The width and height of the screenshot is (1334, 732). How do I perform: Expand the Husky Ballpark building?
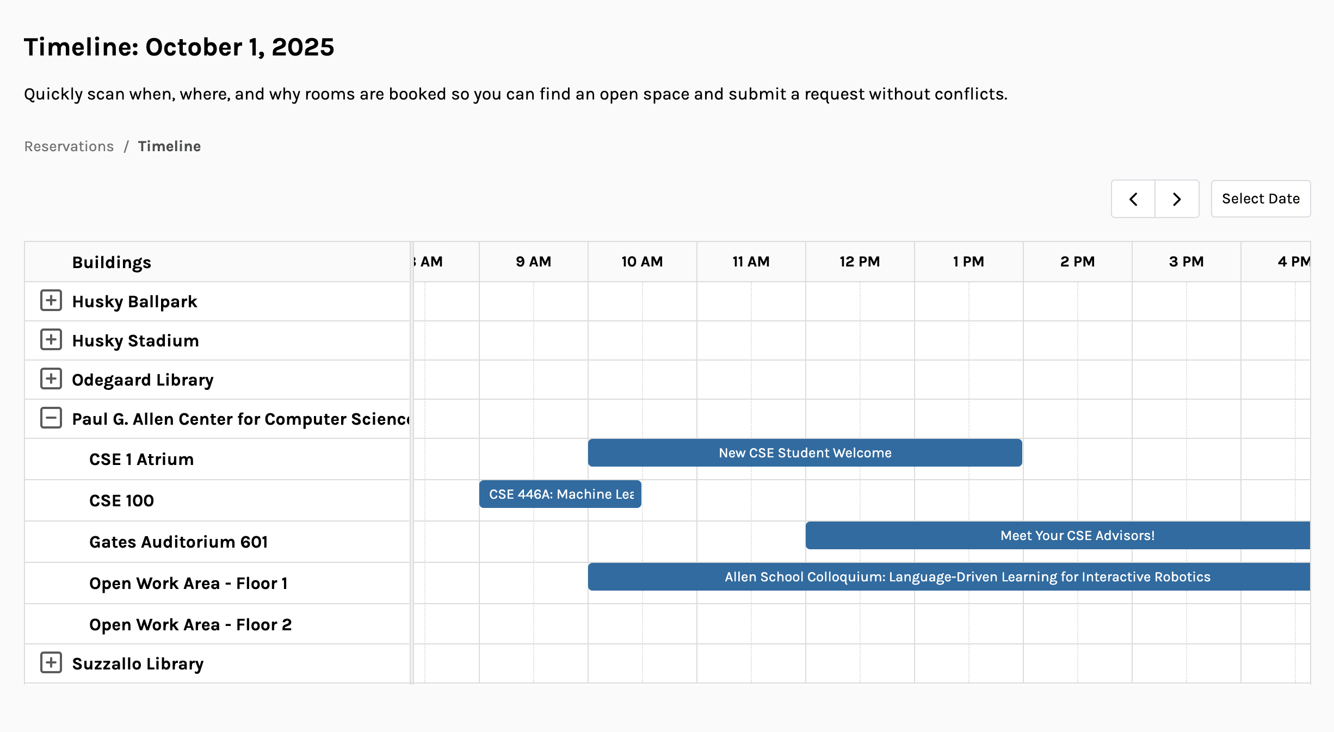(x=51, y=301)
